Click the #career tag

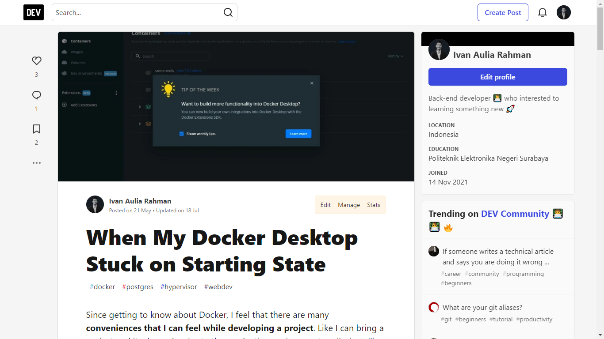[x=451, y=274]
